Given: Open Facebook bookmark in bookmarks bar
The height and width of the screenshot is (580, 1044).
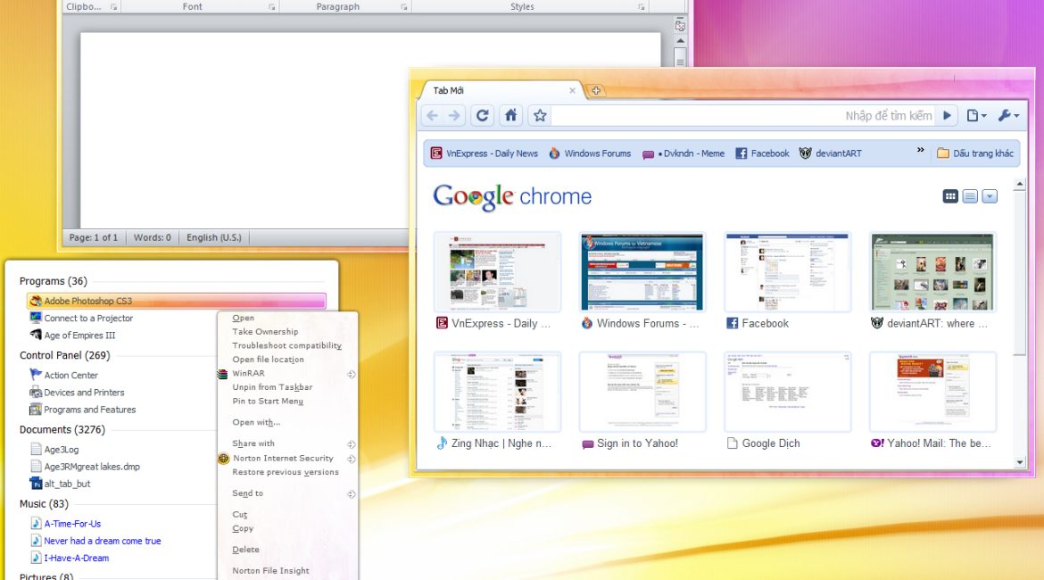Looking at the screenshot, I should (762, 153).
